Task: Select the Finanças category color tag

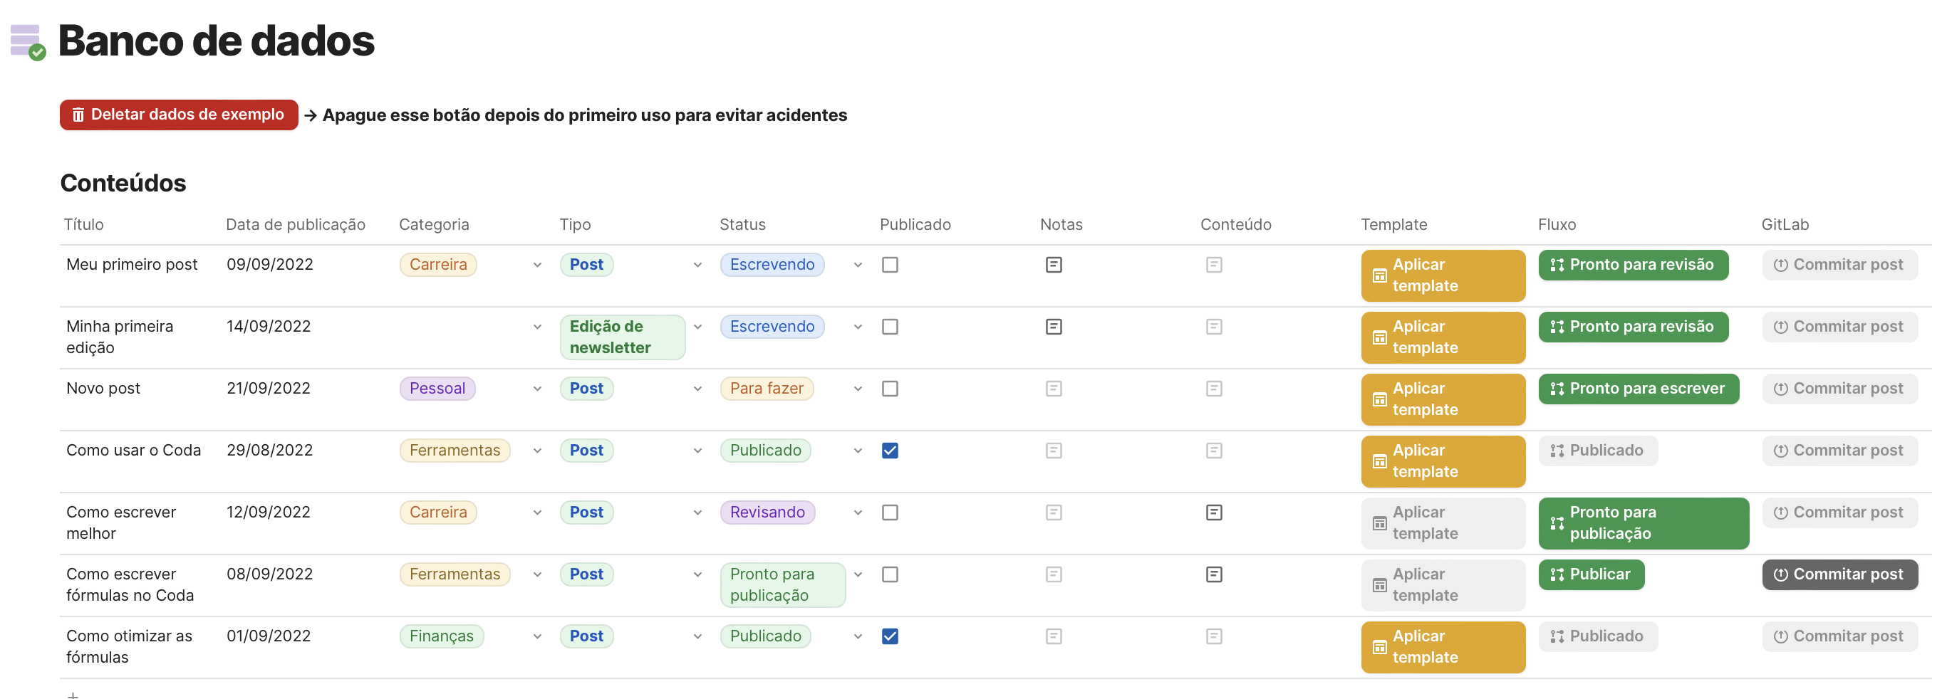Action: click(441, 636)
